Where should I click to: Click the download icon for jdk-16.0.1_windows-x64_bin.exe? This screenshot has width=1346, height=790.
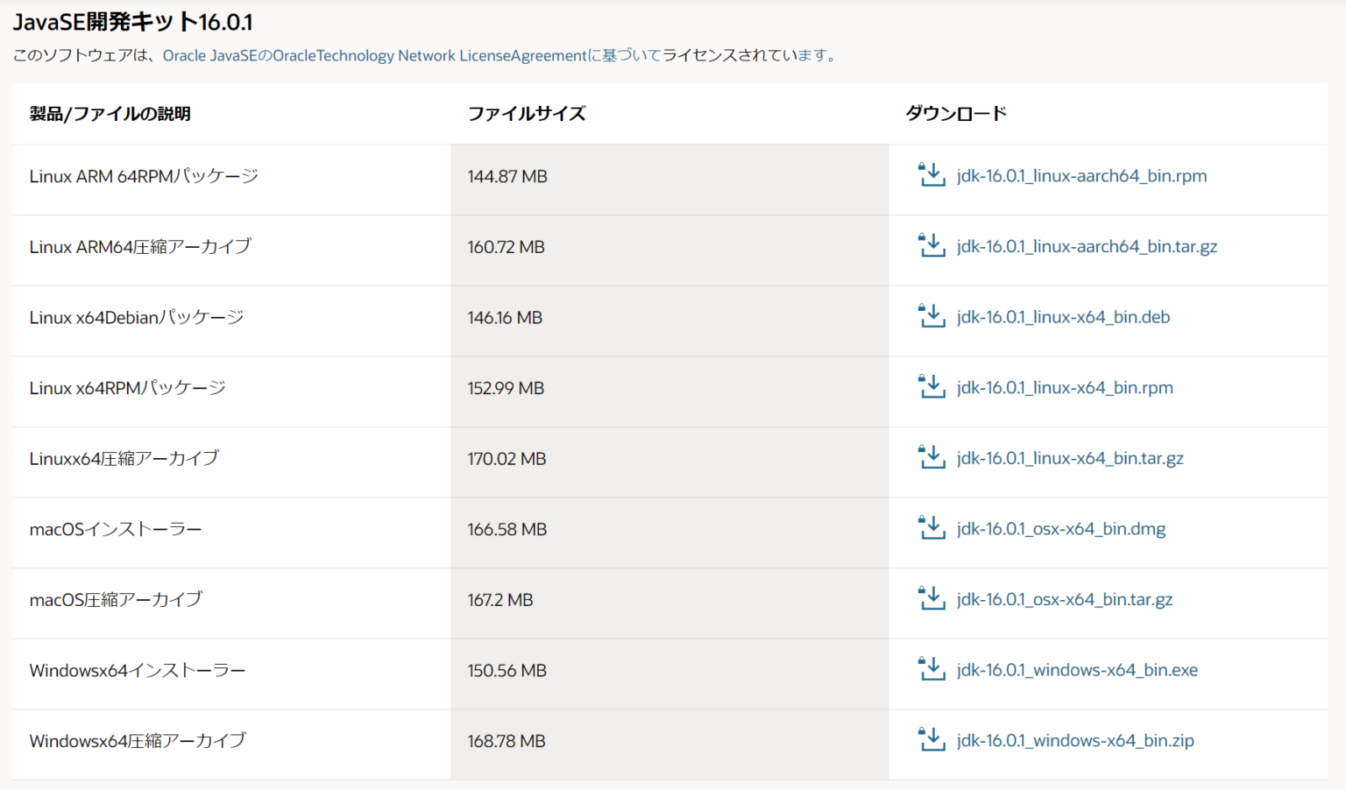click(932, 669)
